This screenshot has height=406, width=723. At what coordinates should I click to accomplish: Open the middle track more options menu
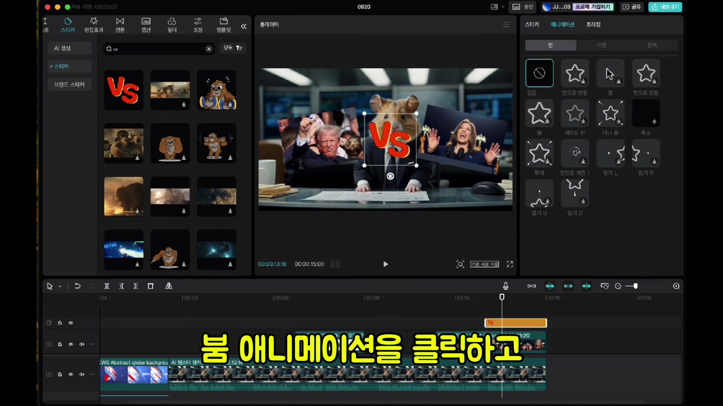tap(93, 344)
